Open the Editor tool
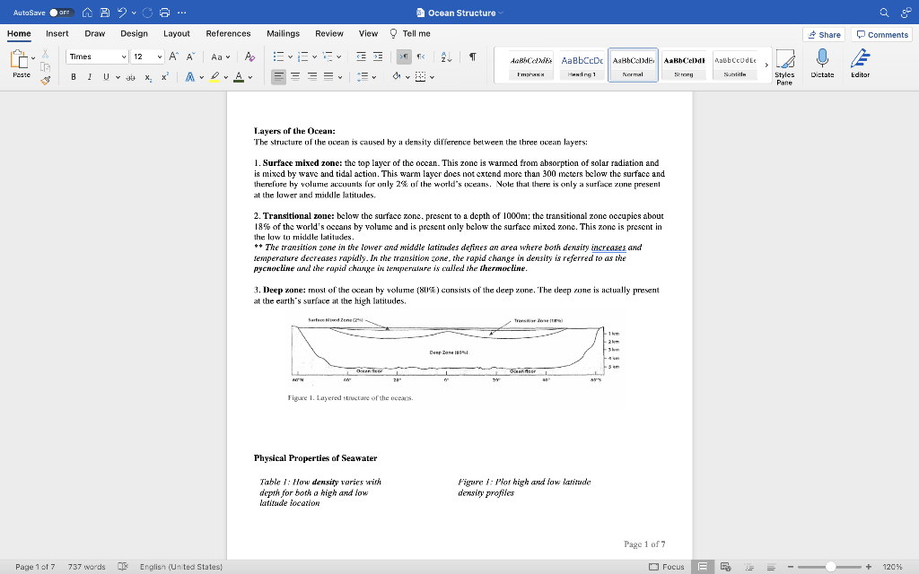The width and height of the screenshot is (919, 574). 860,64
